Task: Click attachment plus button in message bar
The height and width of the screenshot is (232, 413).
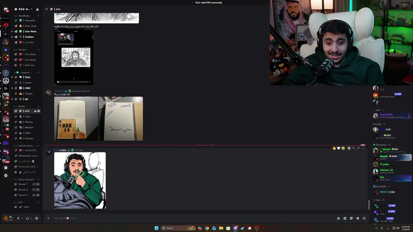Action: 48,218
